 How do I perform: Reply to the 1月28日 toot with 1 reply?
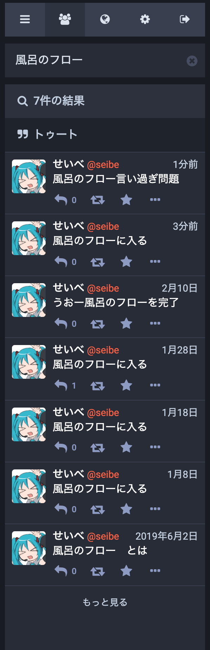61,385
